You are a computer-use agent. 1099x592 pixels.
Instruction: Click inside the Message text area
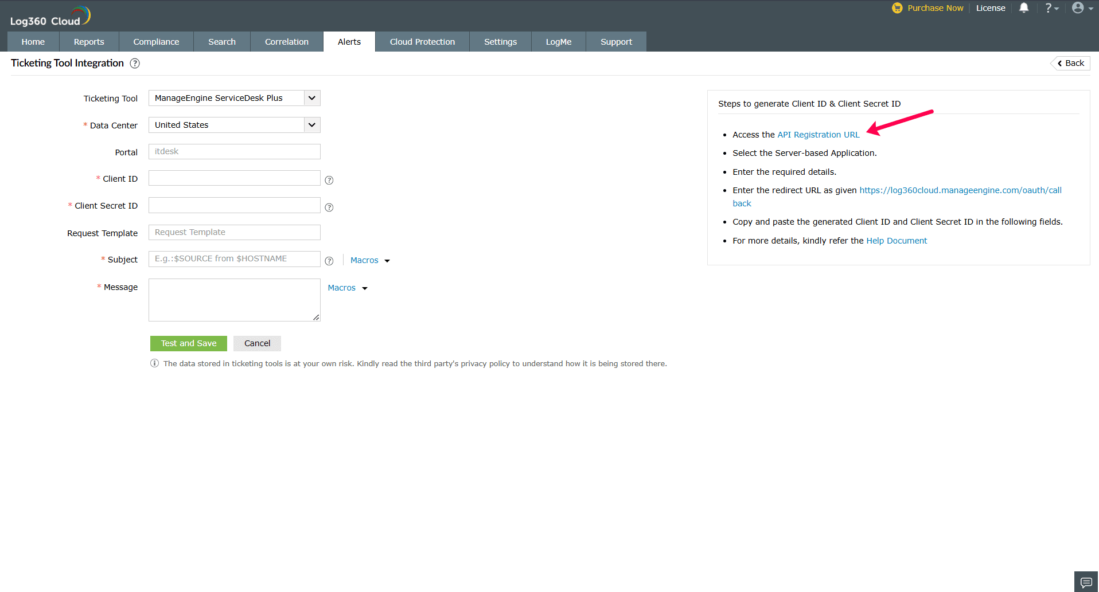[235, 300]
